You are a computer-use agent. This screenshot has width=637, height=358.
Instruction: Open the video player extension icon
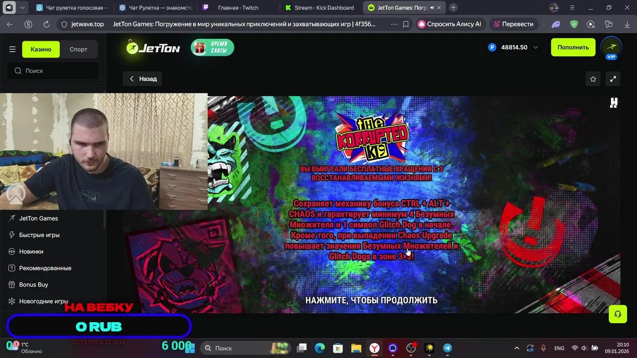[x=591, y=24]
